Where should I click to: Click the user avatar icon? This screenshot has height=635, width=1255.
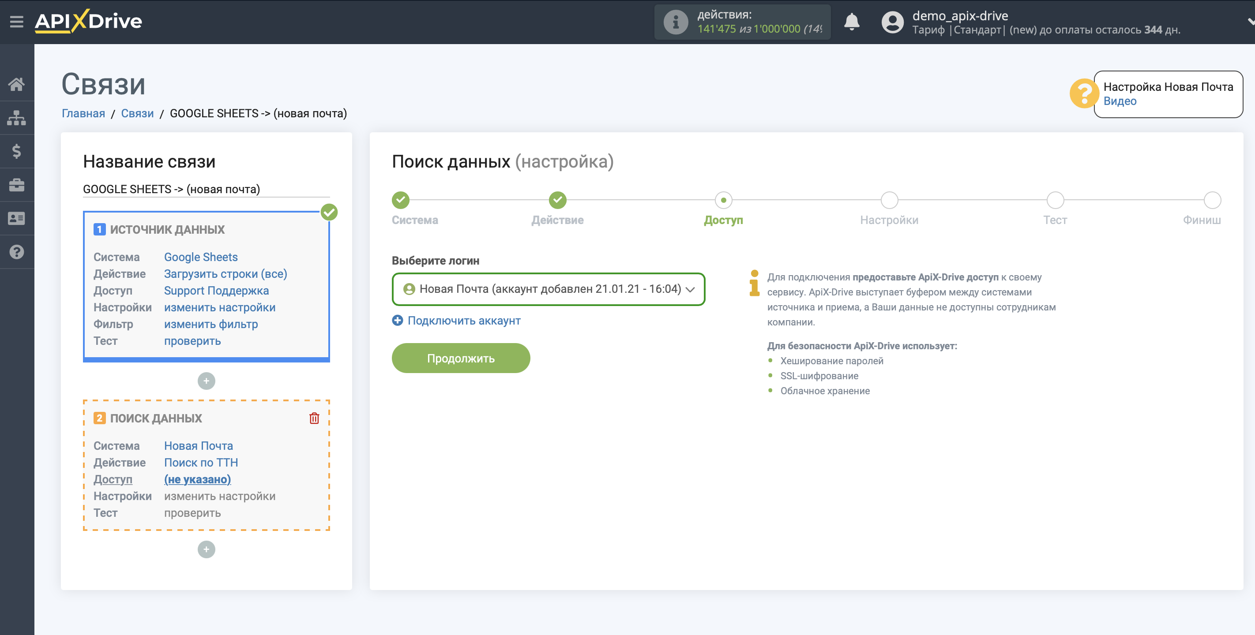tap(892, 22)
